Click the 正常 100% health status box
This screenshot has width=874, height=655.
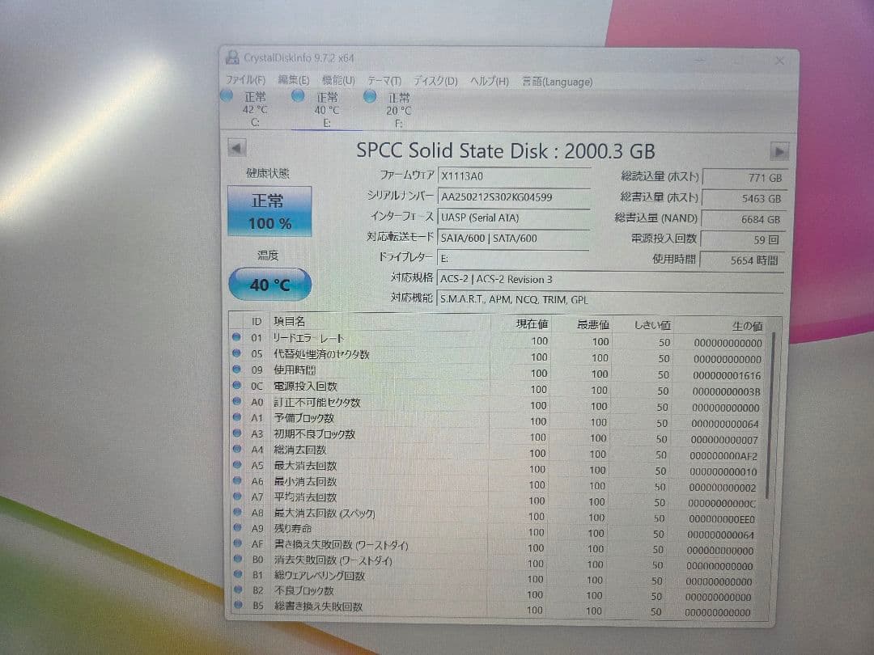tap(269, 213)
